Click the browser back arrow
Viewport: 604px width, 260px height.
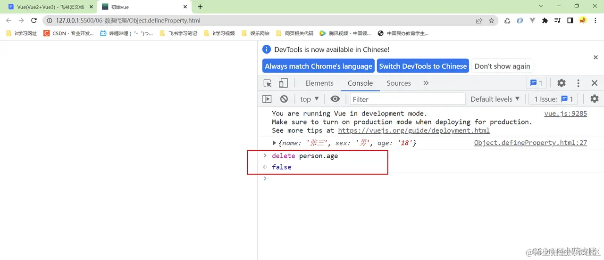pos(8,21)
